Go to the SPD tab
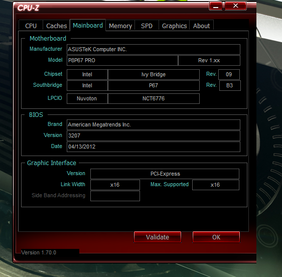Screen dimensions: 282x277 (x=147, y=26)
